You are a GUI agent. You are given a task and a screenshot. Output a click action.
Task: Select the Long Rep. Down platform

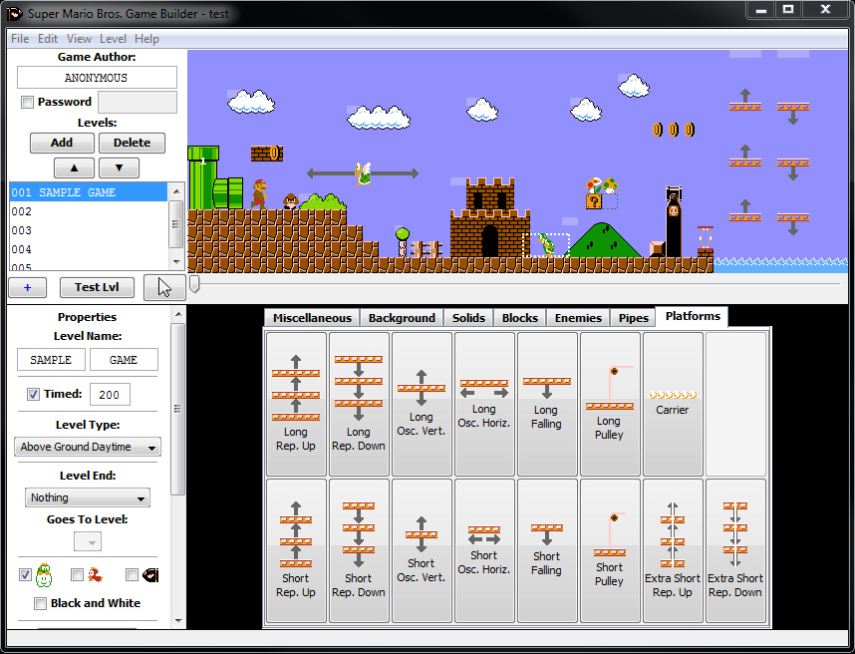point(359,404)
